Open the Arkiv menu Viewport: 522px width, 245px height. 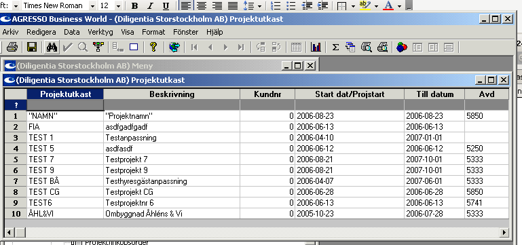click(10, 33)
